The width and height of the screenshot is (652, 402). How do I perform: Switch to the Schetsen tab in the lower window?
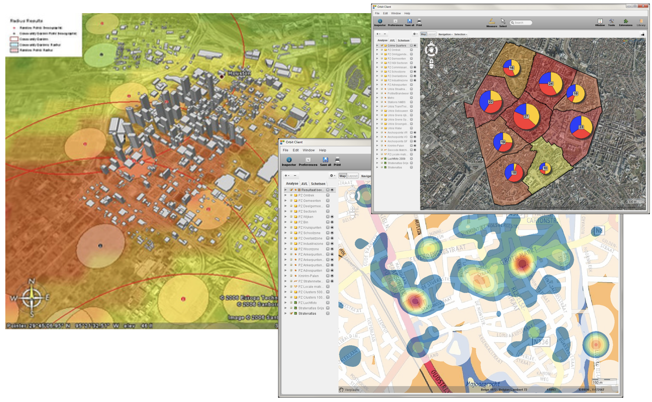[x=318, y=184]
